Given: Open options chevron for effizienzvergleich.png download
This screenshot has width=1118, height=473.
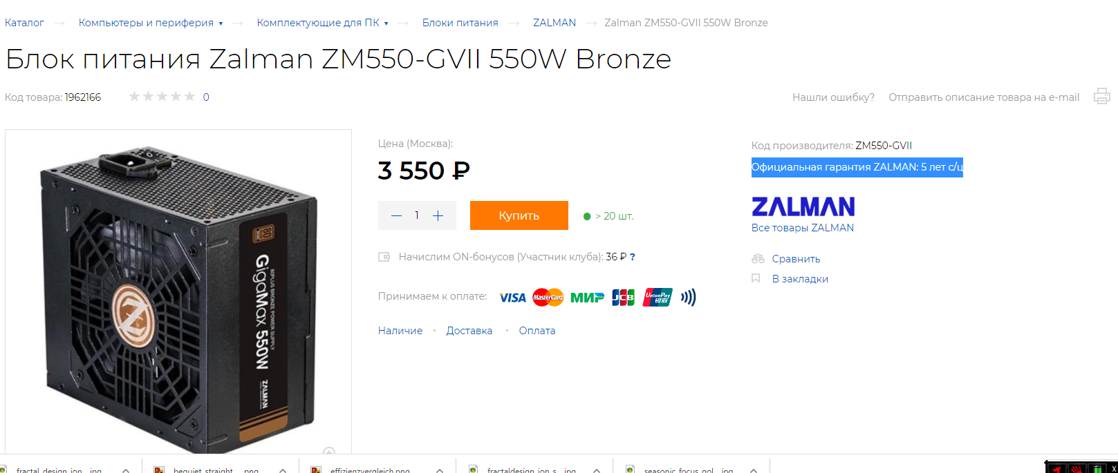Looking at the screenshot, I should click(x=440, y=470).
